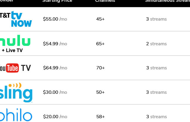Click Philo's 3 streams cell
This screenshot has height=122, width=190.
coord(156,117)
